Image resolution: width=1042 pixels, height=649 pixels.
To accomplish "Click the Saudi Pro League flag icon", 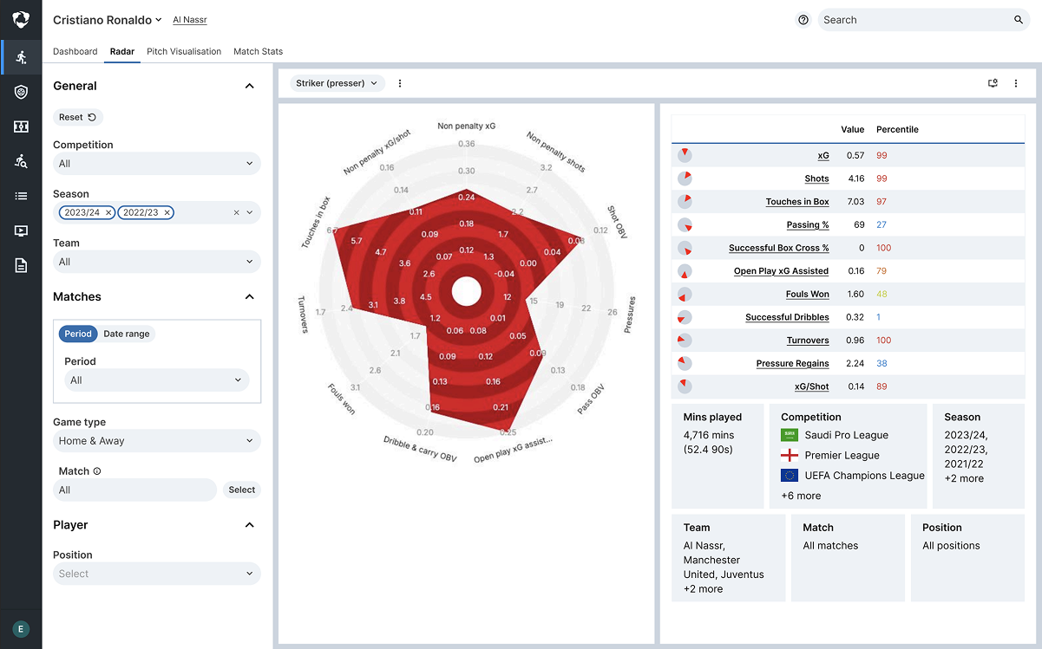I will click(x=789, y=435).
